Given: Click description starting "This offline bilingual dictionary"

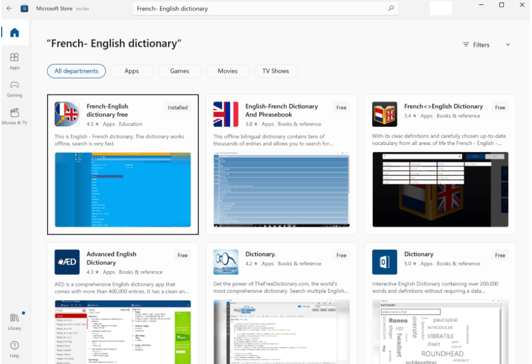Looking at the screenshot, I should click(x=273, y=140).
